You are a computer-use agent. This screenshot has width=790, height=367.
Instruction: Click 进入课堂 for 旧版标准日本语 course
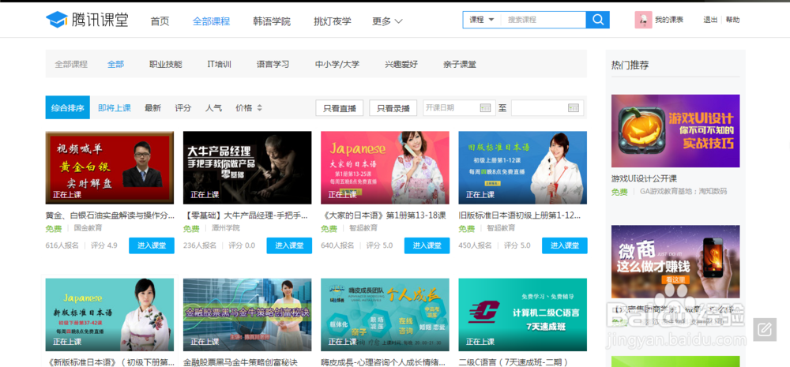pyautogui.click(x=564, y=245)
